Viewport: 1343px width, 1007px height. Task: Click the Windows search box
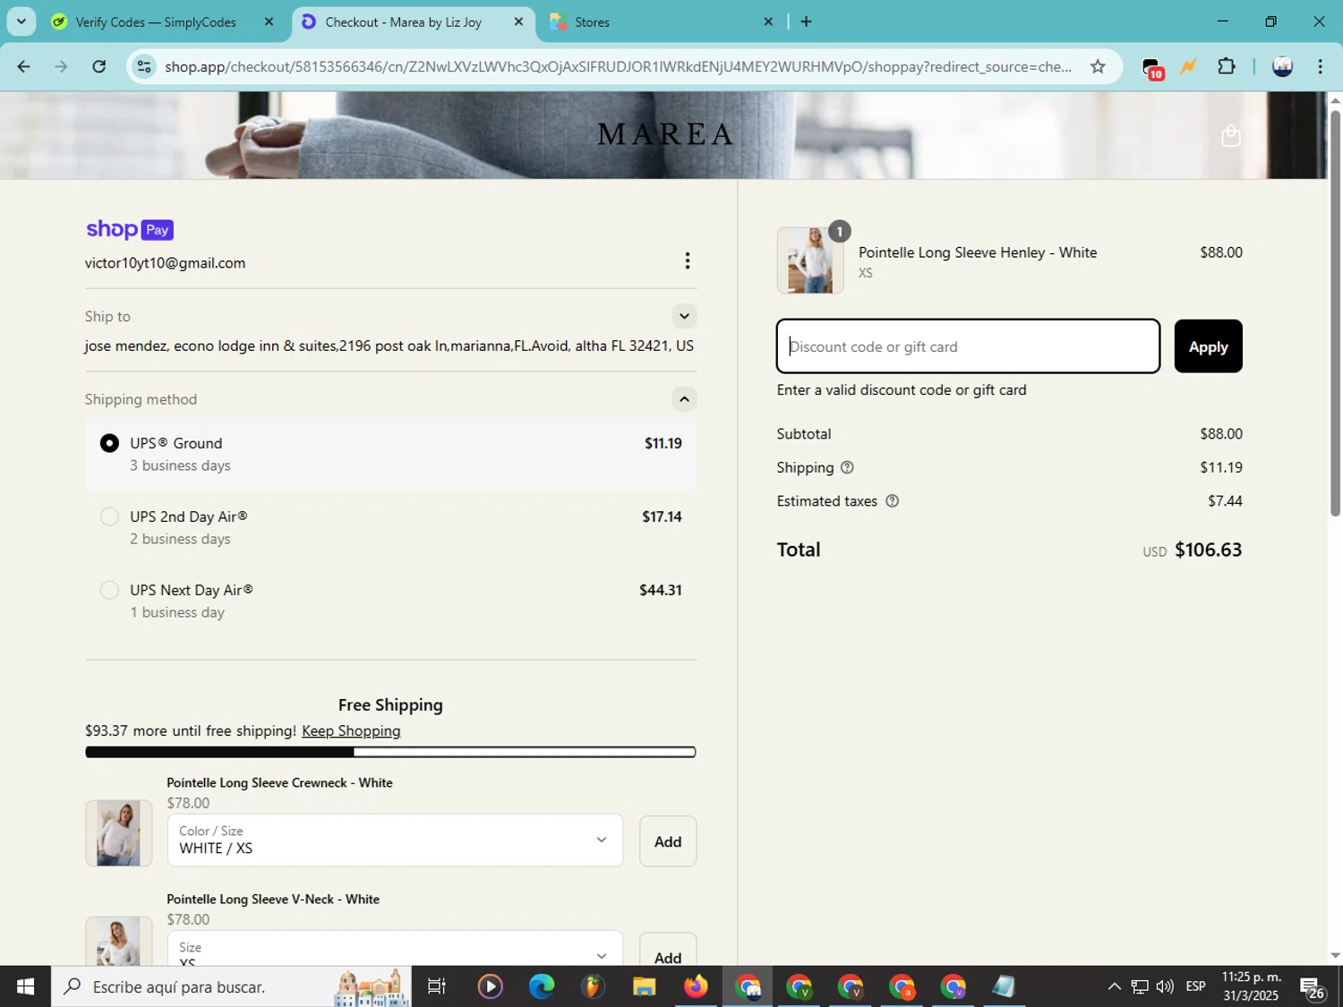pyautogui.click(x=231, y=986)
